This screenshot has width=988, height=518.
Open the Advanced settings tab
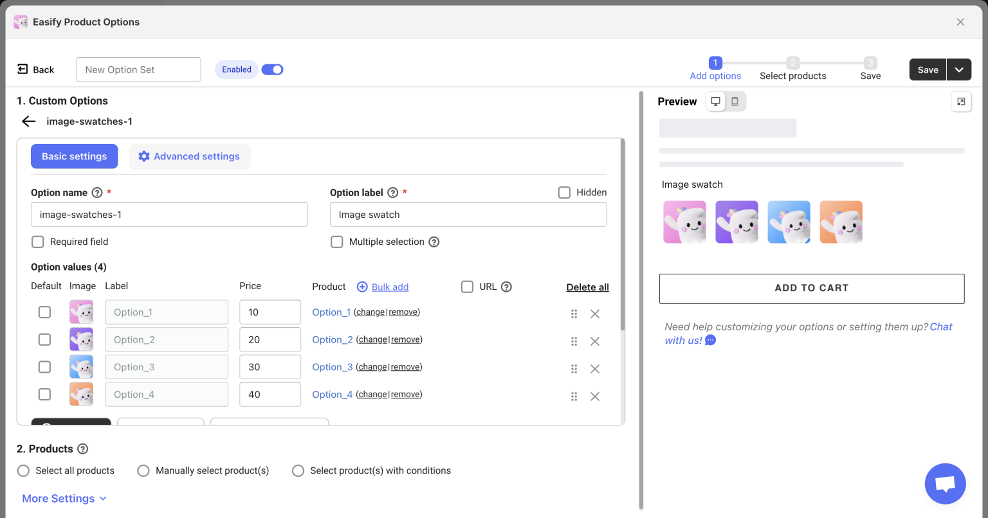coord(190,156)
